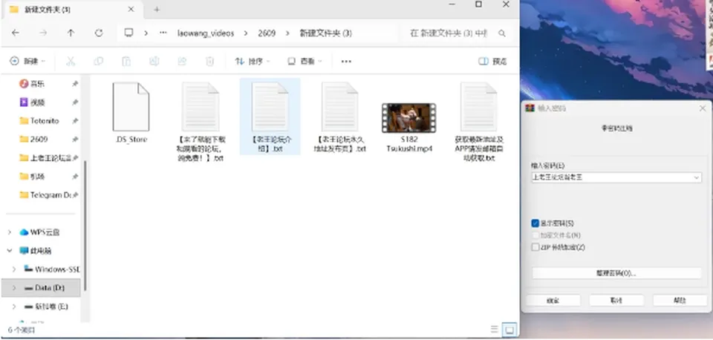The height and width of the screenshot is (340, 713).
Task: Enable the ZIP legacy encryption checkbox
Action: (x=535, y=247)
